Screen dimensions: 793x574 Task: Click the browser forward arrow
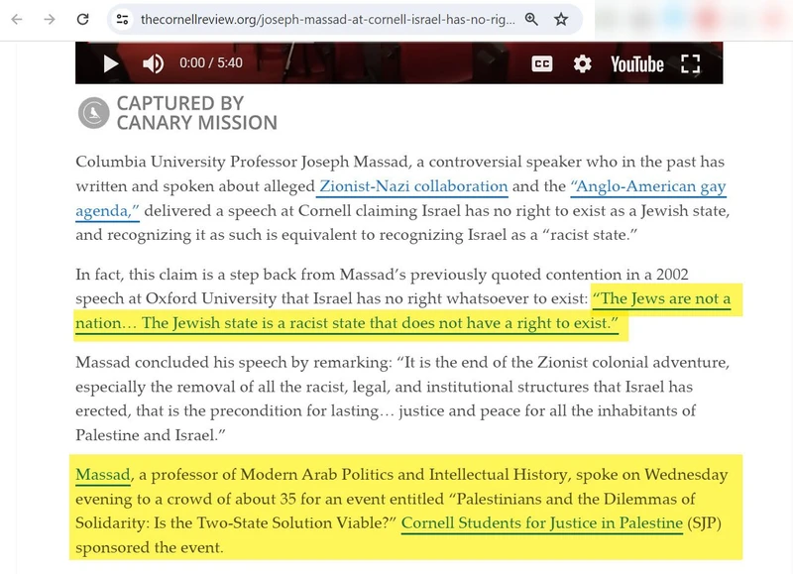(x=49, y=19)
